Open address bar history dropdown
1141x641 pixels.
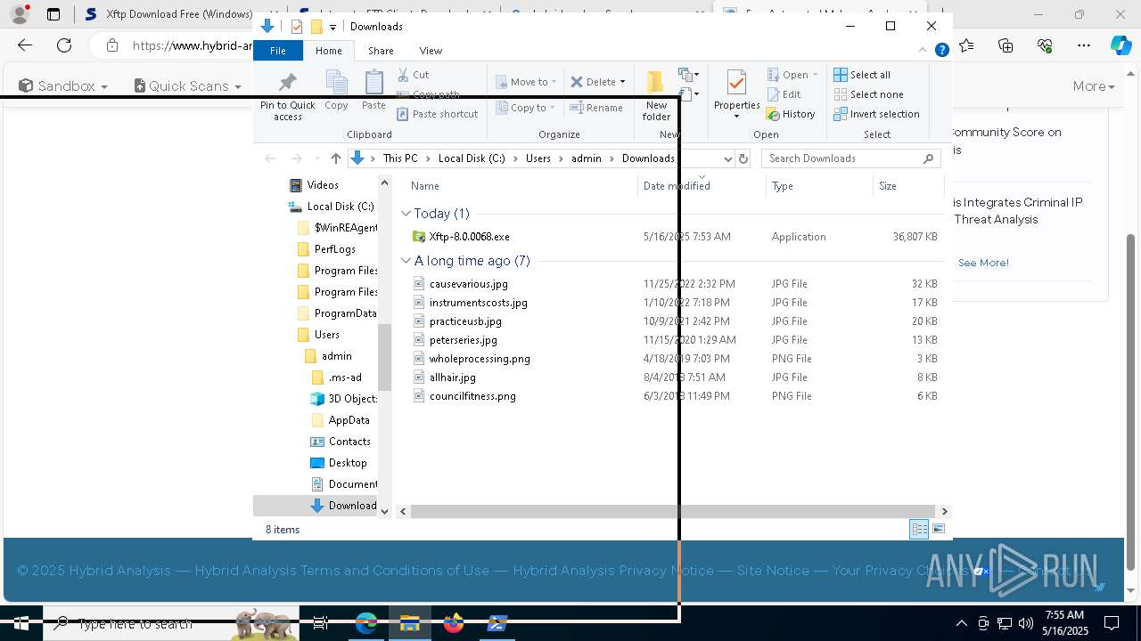(727, 158)
